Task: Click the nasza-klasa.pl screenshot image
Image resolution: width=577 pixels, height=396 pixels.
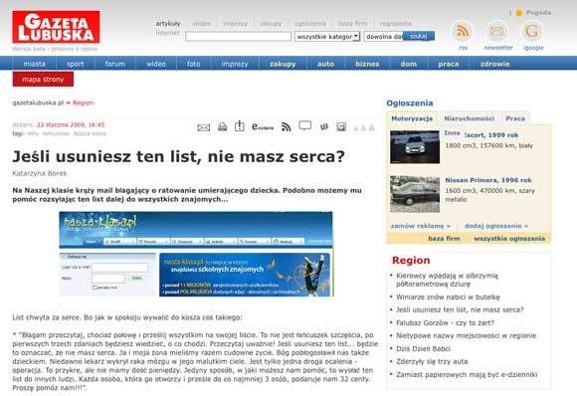Action: pos(196,254)
